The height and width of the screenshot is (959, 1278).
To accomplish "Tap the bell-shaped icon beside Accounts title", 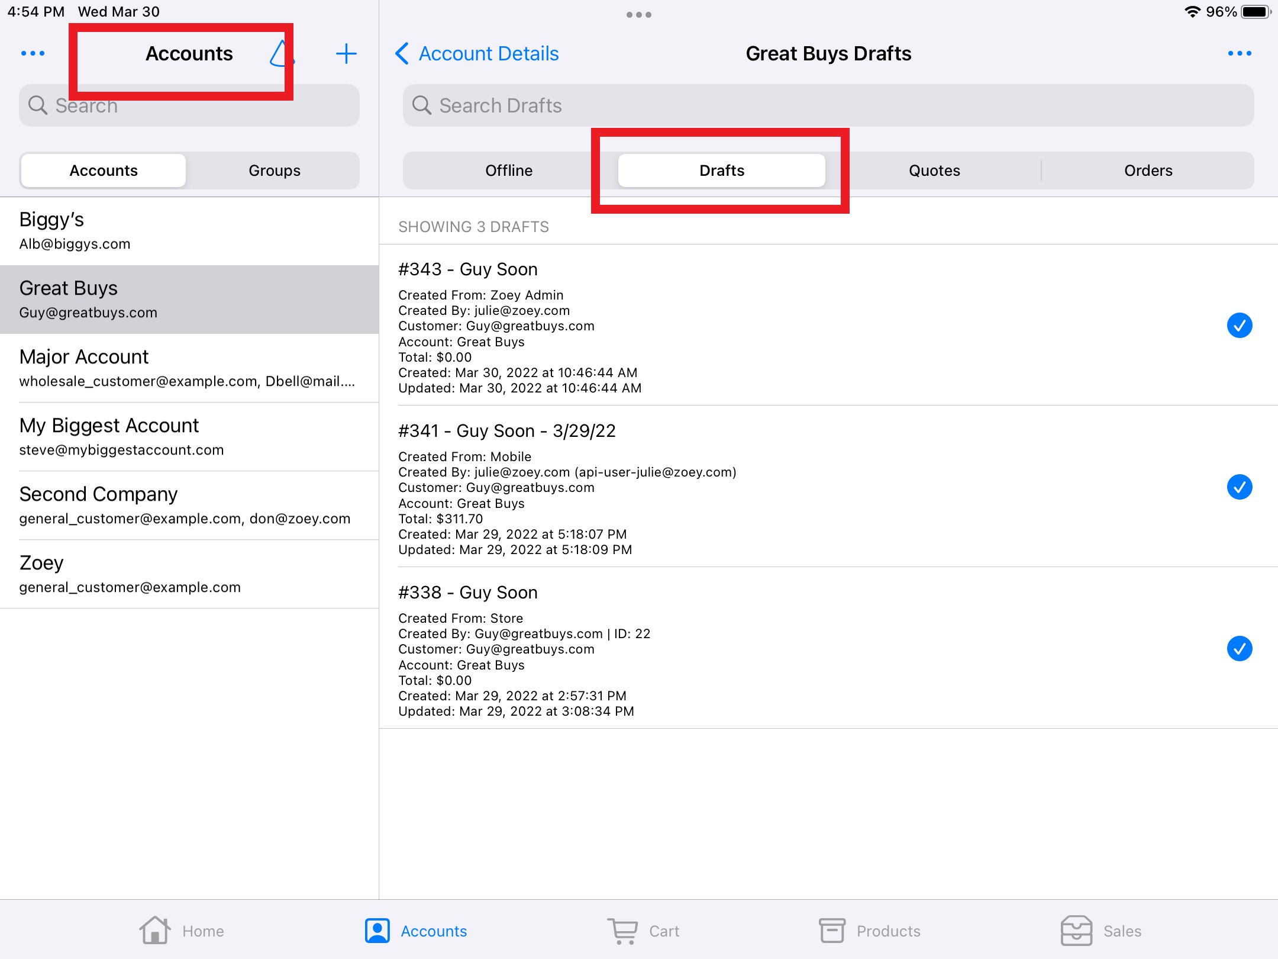I will 280,54.
